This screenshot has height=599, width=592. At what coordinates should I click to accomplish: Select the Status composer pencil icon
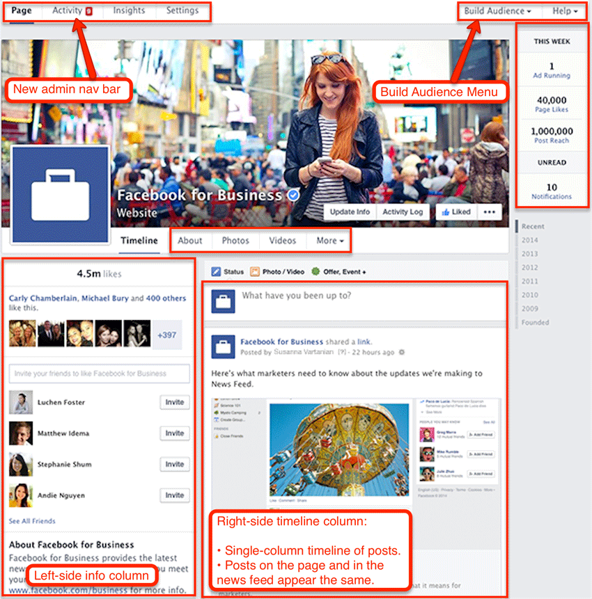[x=216, y=271]
